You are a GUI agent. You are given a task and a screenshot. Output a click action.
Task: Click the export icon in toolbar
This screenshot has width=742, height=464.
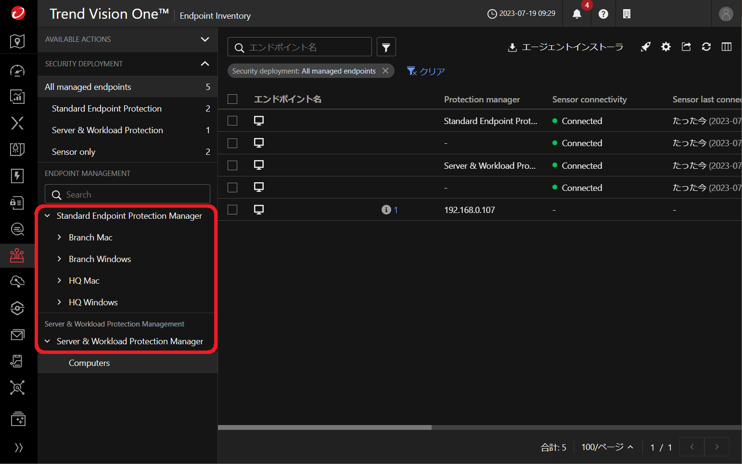point(686,47)
